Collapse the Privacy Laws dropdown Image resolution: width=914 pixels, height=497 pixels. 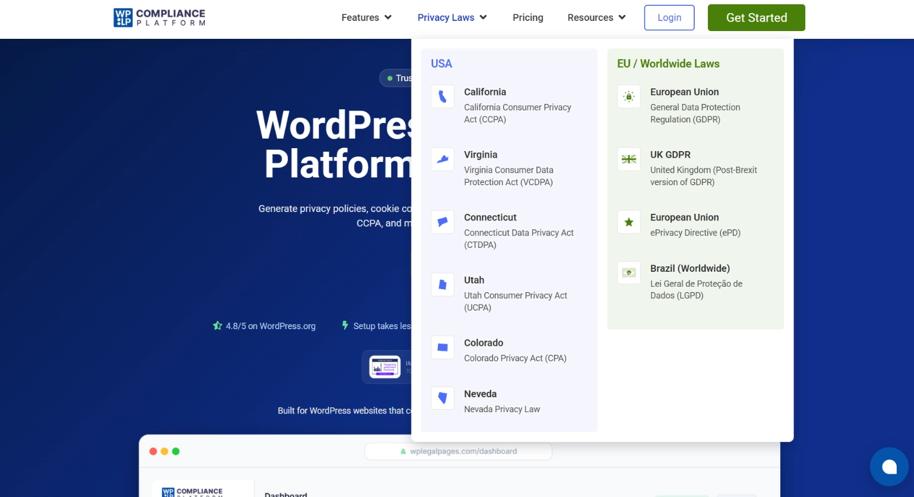[x=452, y=18]
